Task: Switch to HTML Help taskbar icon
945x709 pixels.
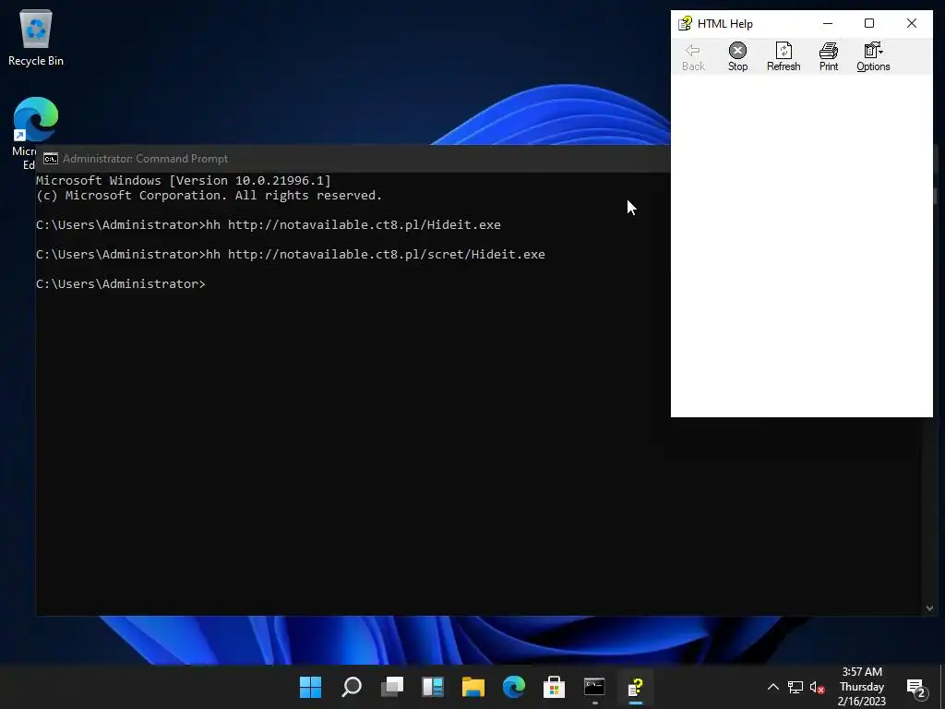Action: click(635, 687)
